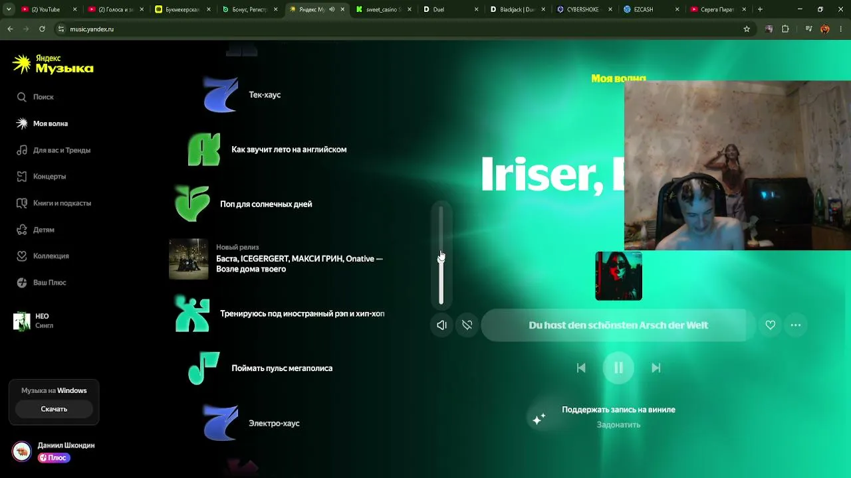Click the sparkle vinyl support icon
The image size is (851, 478).
tap(539, 418)
